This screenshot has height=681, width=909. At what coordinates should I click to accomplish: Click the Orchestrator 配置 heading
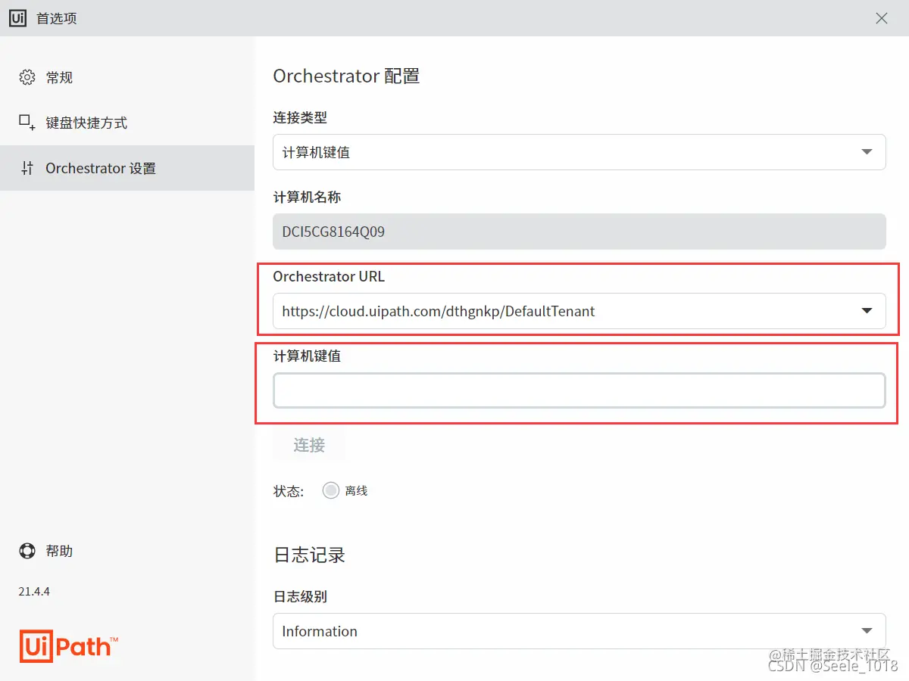click(x=346, y=76)
